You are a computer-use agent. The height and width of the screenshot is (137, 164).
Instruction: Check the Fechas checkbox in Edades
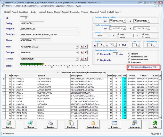(x=95, y=36)
